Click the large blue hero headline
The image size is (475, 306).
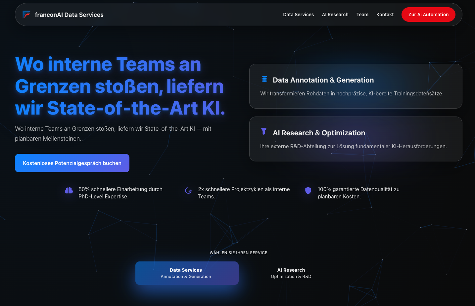(x=119, y=86)
